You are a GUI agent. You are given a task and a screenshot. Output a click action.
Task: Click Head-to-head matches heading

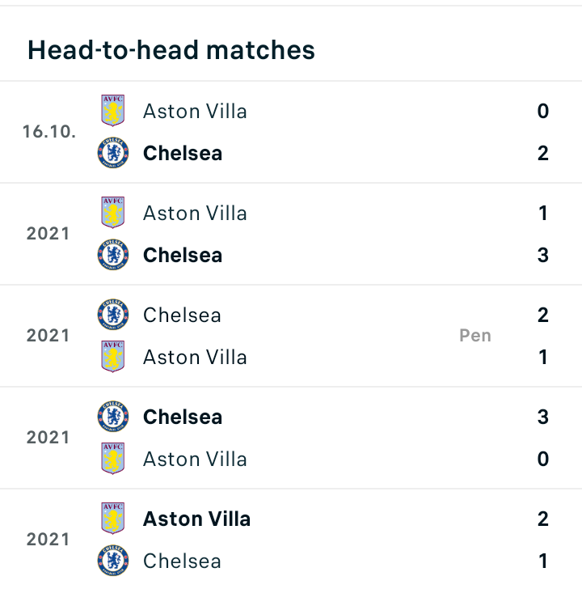(171, 50)
